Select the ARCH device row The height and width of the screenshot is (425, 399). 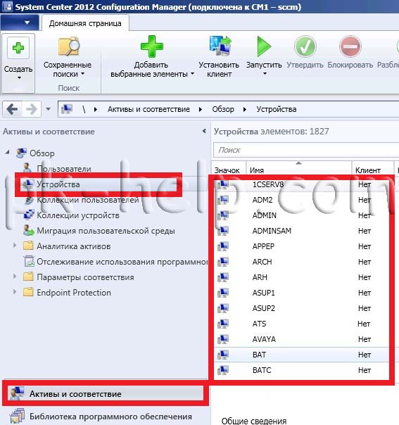301,262
